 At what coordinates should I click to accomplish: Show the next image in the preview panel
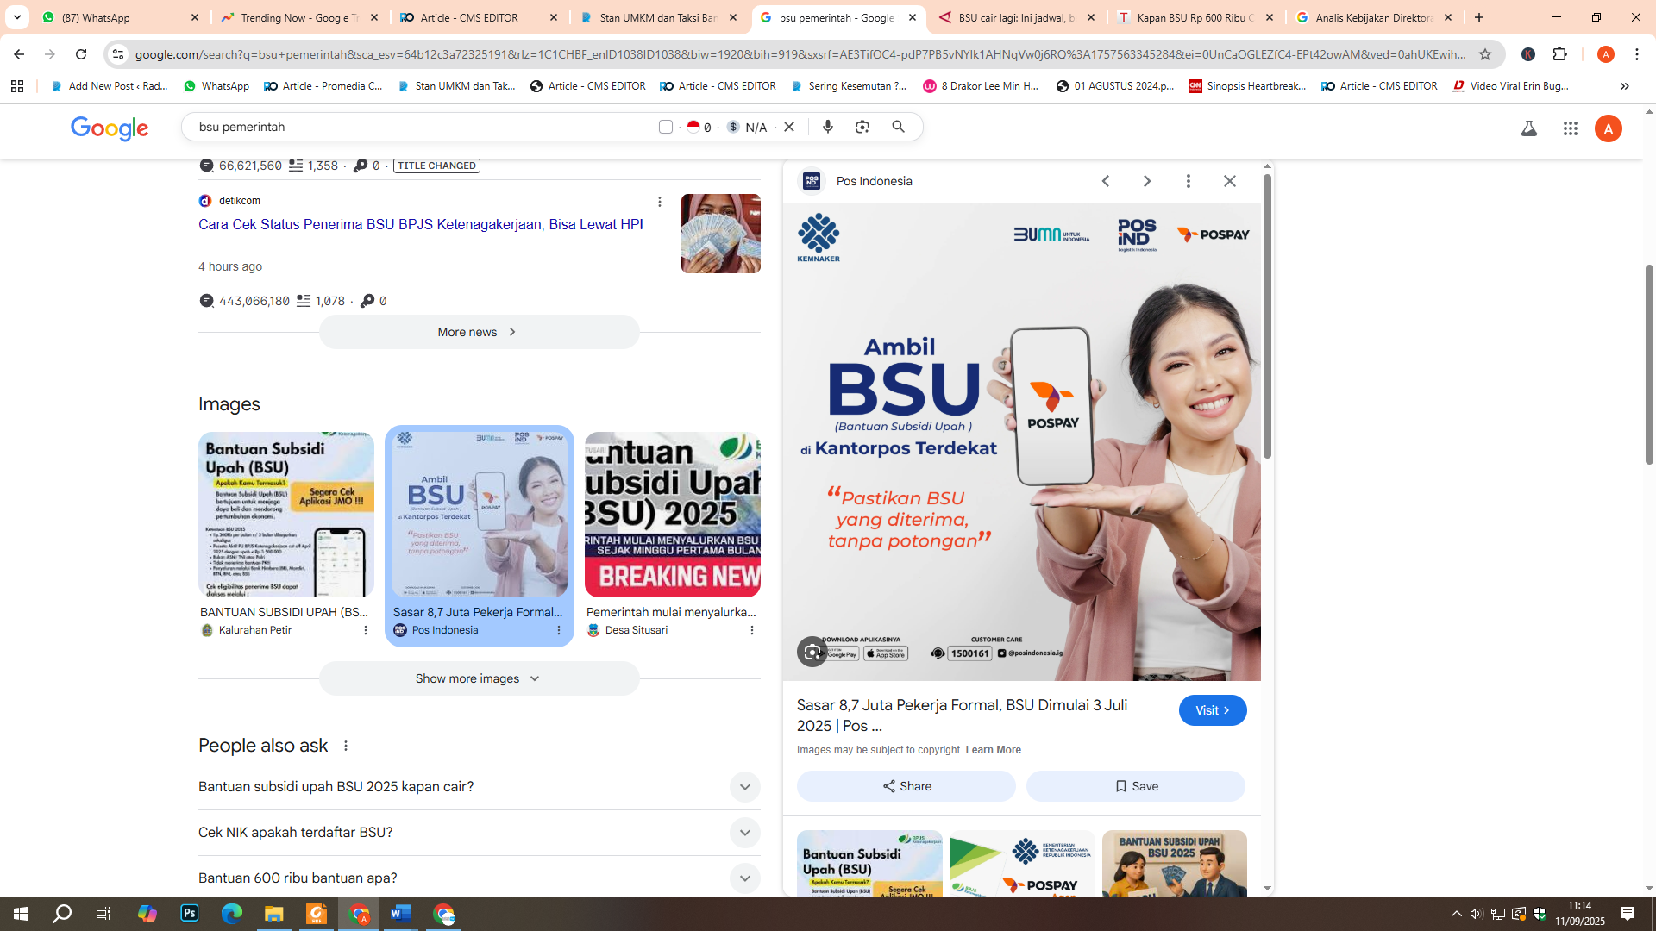pos(1147,181)
